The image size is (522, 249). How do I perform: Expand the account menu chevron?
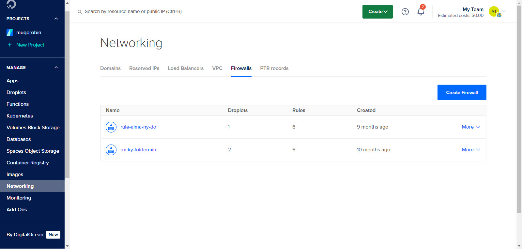pyautogui.click(x=503, y=11)
